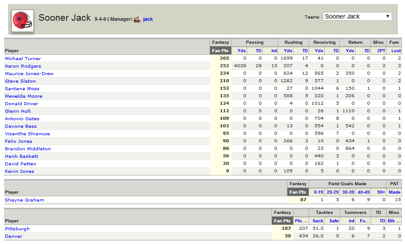This screenshot has height=244, width=405.
Task: Sort defense by Fu... turnovers column
Action: (x=364, y=221)
